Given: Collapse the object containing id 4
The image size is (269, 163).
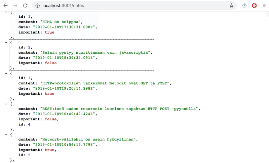Looking at the screenshot, I should [6, 104].
